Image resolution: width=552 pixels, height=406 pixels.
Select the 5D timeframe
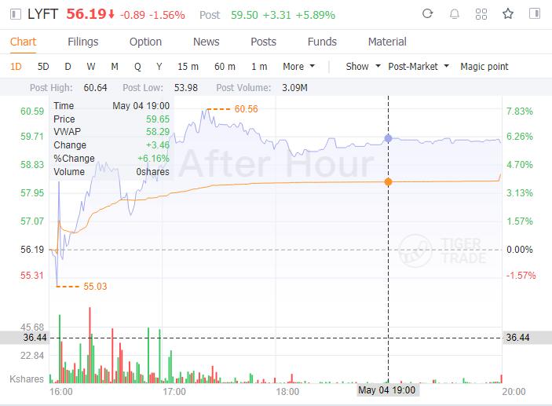(x=43, y=67)
